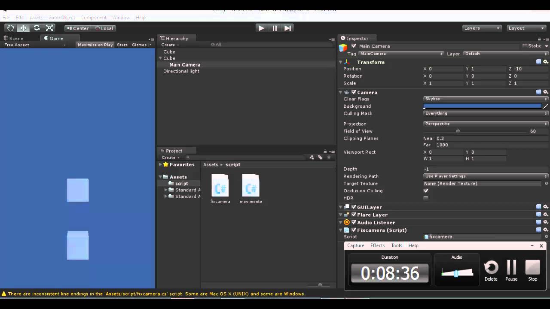
Task: Stop the screen recording
Action: (x=533, y=271)
